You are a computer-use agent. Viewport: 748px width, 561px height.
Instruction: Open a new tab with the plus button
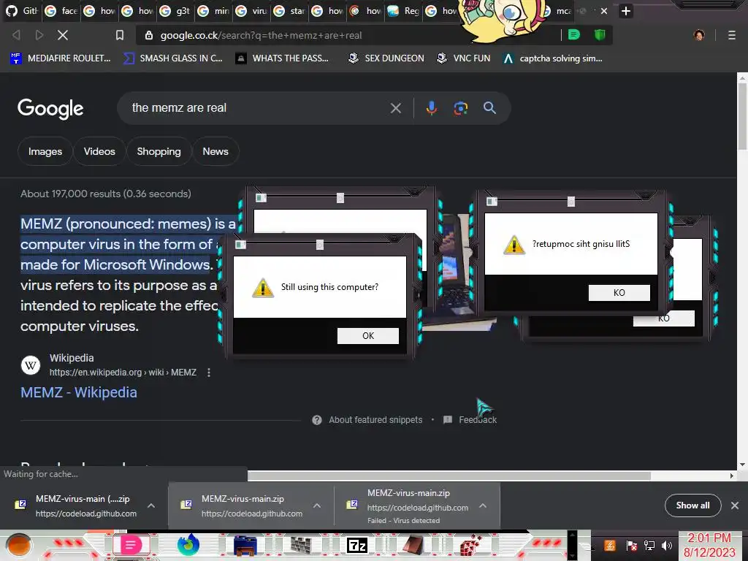coord(626,11)
